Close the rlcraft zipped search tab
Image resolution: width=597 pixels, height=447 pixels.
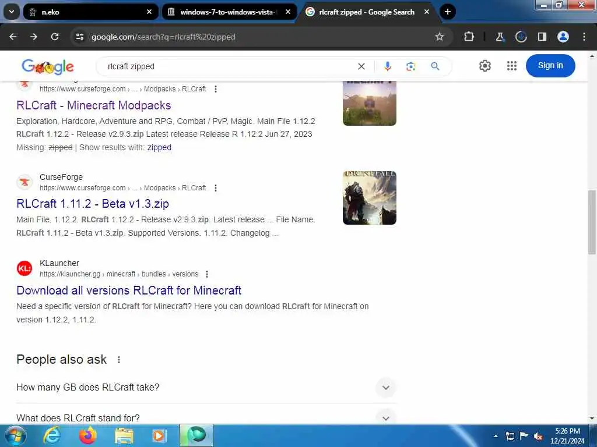426,12
